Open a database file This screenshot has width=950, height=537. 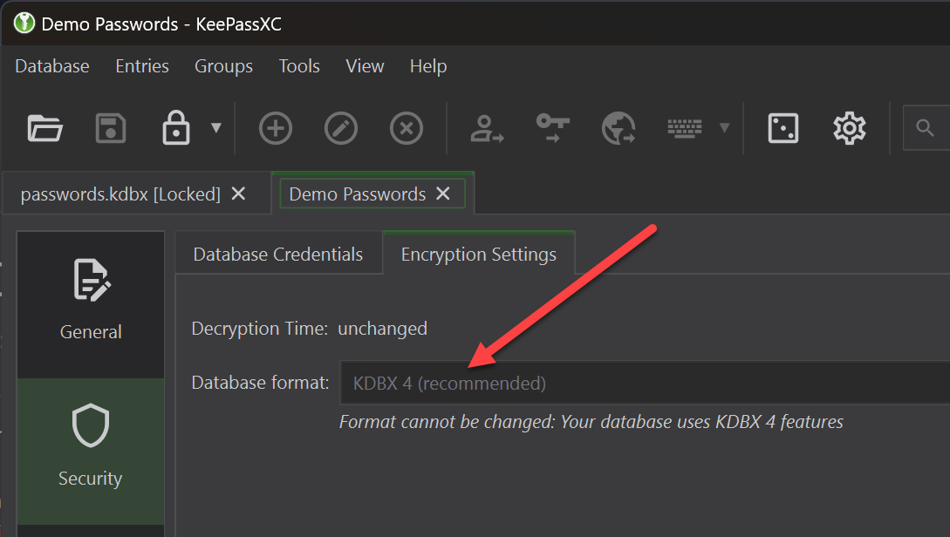coord(44,127)
